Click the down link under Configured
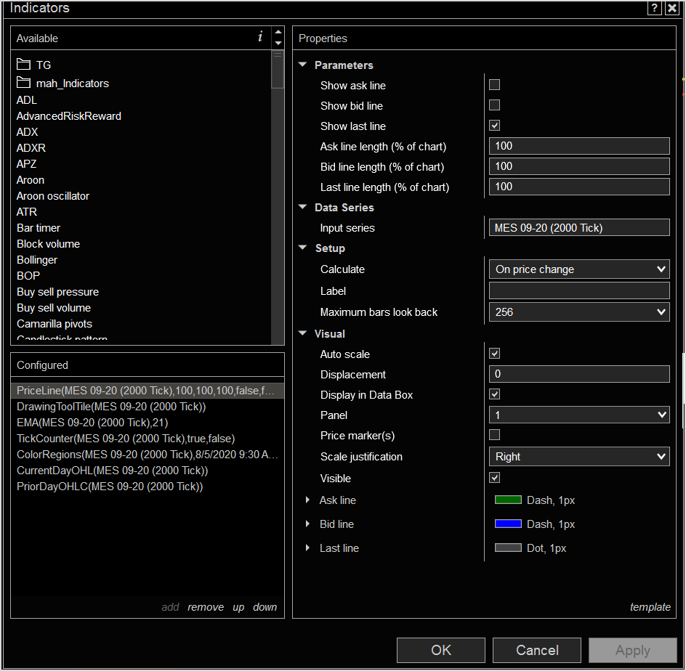Screen dimensions: 686x671 pos(265,607)
